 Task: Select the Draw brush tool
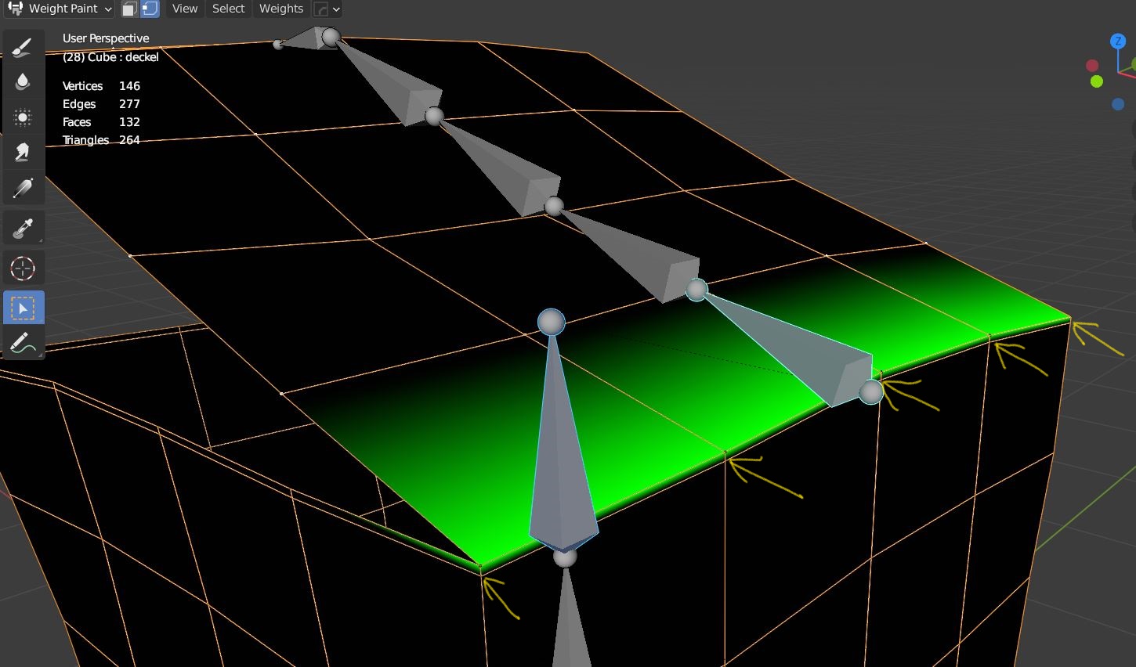(23, 47)
